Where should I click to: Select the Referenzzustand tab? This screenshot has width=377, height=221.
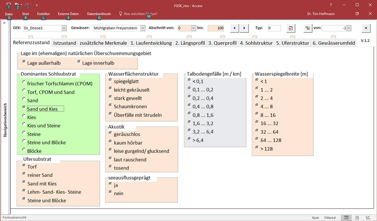(x=31, y=42)
